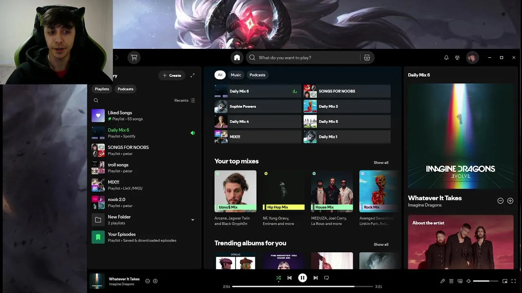Open Daily Mix 4 shortcut card

point(258,122)
